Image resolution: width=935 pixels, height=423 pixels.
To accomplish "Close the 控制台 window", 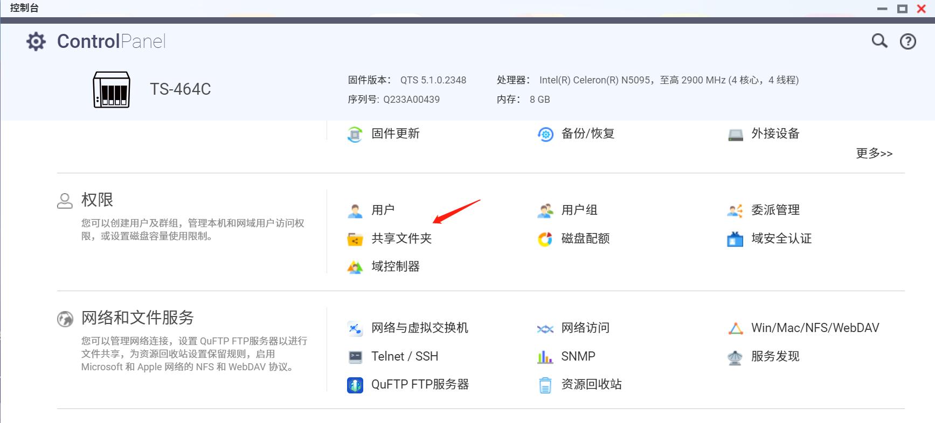I will [922, 9].
